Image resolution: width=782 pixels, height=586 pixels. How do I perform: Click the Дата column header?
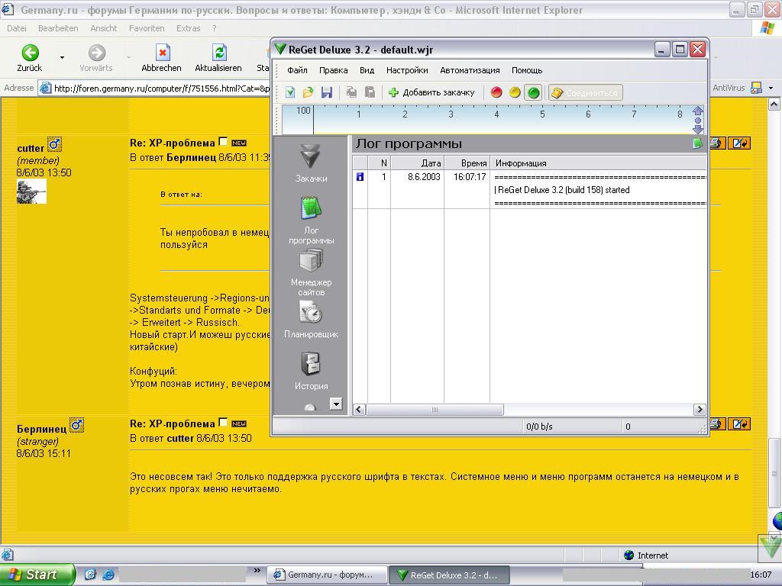pyautogui.click(x=418, y=163)
